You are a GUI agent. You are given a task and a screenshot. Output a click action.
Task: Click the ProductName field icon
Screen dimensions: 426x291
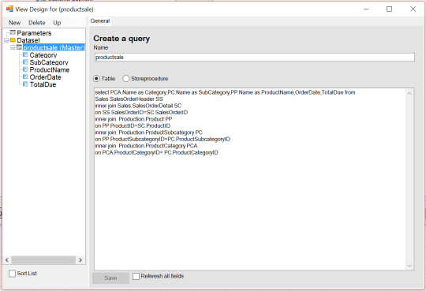25,69
